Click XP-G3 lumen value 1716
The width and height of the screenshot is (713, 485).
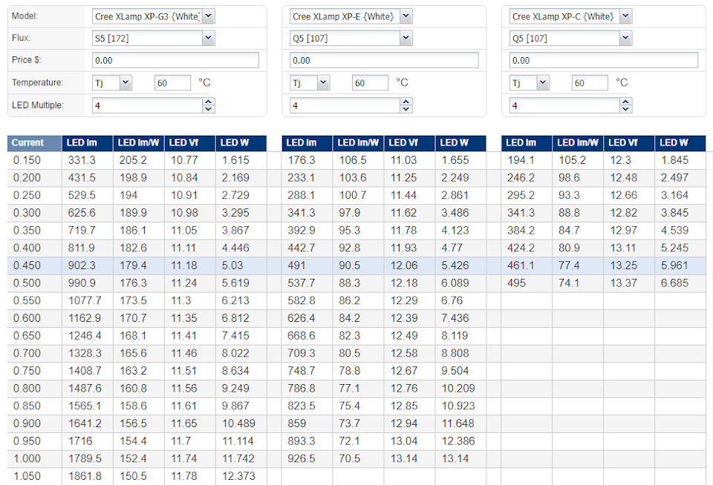point(80,441)
